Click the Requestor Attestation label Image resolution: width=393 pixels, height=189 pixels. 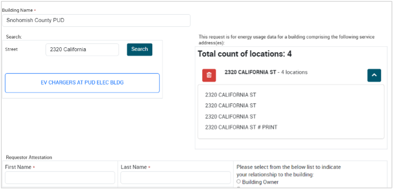coord(29,157)
